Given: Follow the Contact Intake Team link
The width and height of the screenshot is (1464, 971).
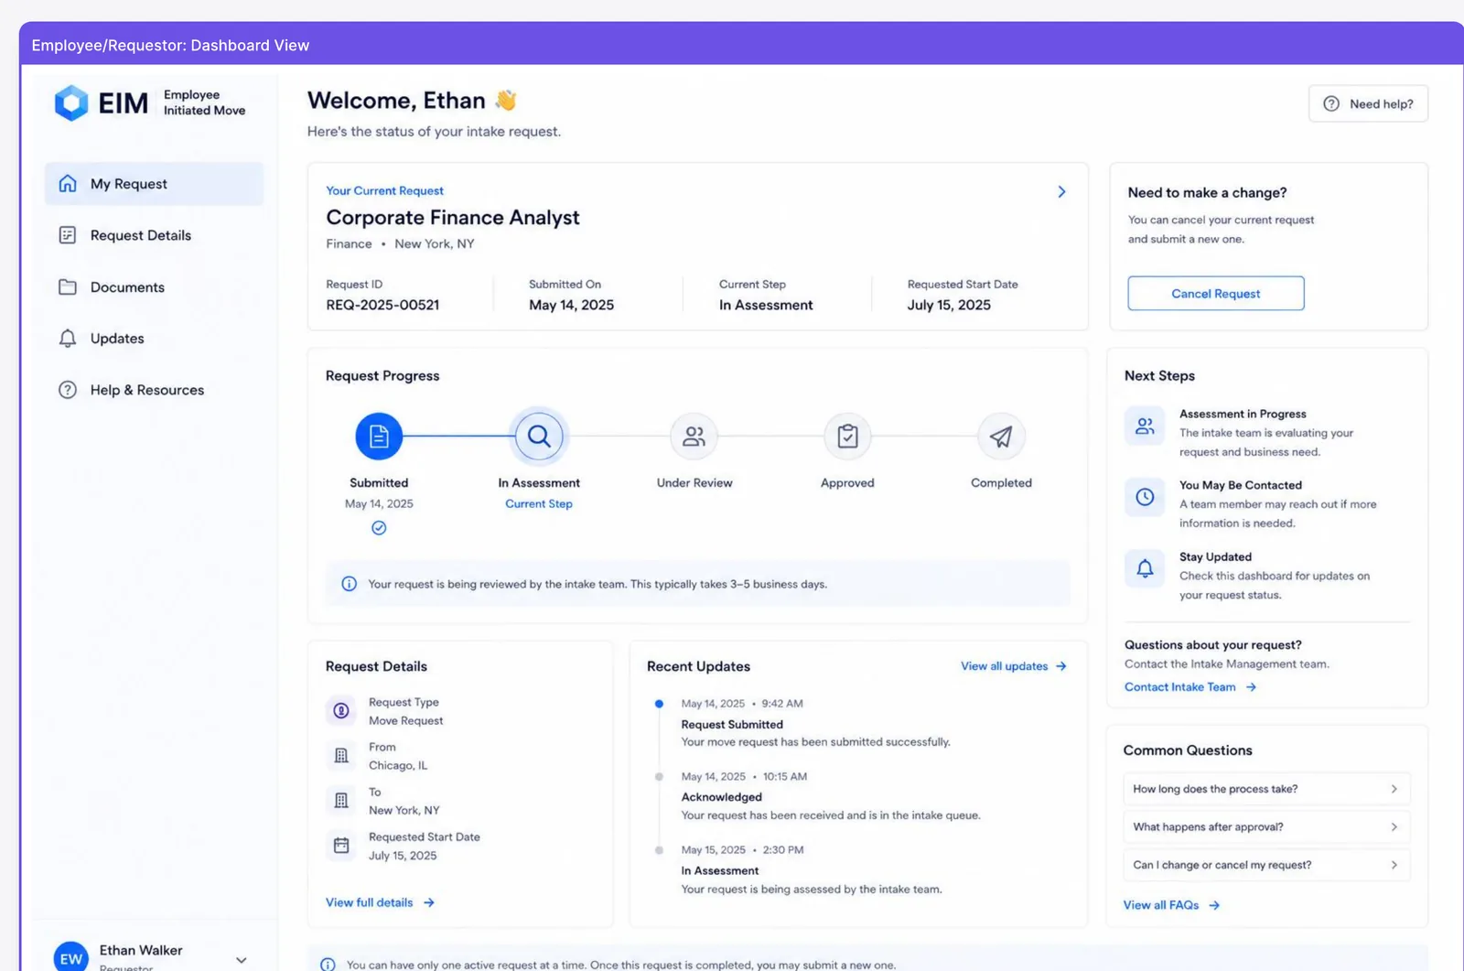Looking at the screenshot, I should pos(1190,687).
